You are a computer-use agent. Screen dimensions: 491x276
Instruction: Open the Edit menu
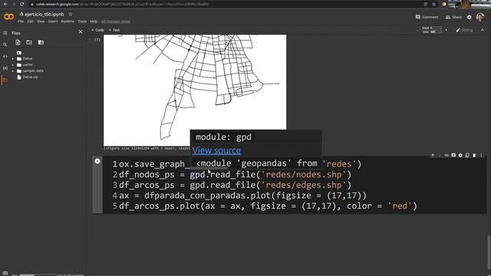31,21
